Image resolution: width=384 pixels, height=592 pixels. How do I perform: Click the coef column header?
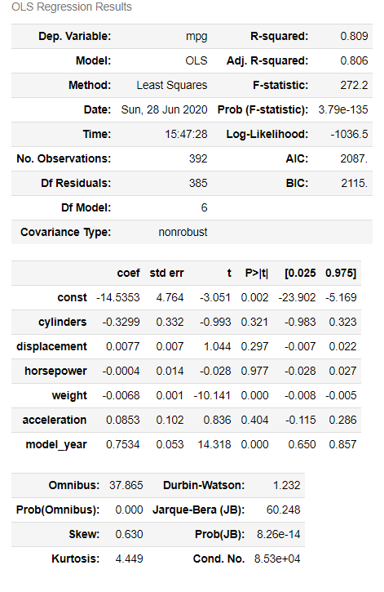click(129, 273)
